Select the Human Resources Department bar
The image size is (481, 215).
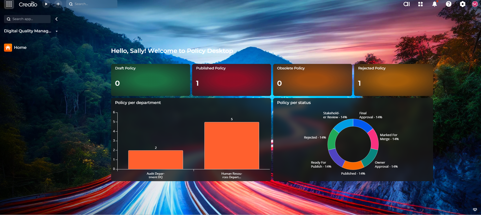point(231,146)
